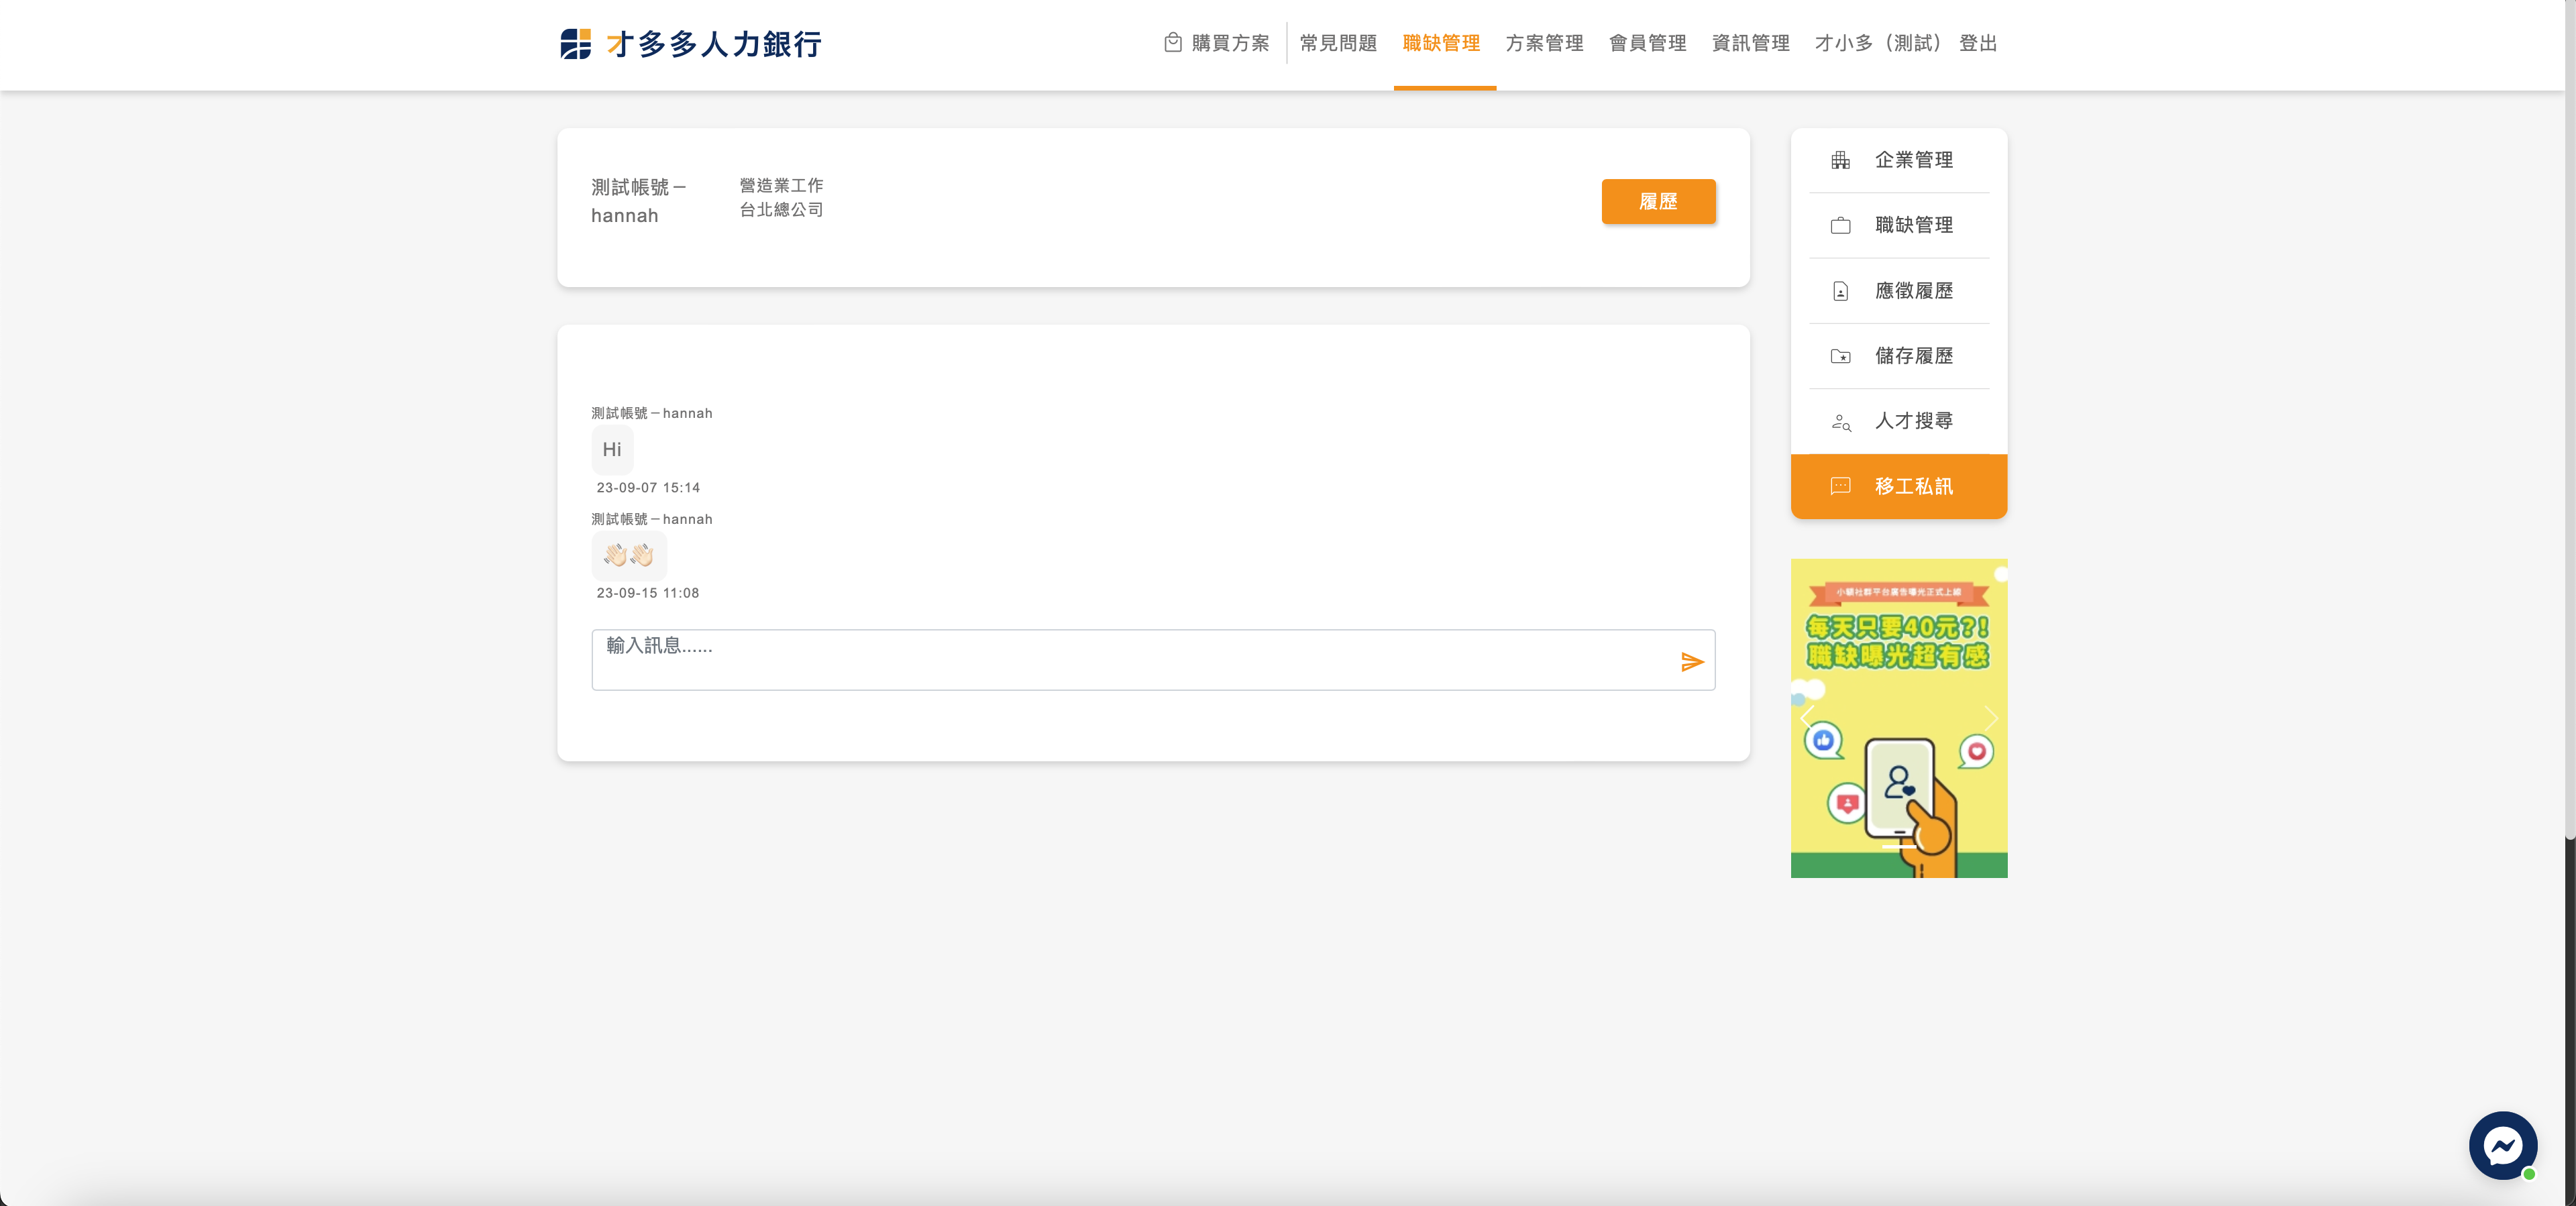Click the person search icon for 人才搜尋
Image resolution: width=2576 pixels, height=1206 pixels.
pyautogui.click(x=1840, y=422)
